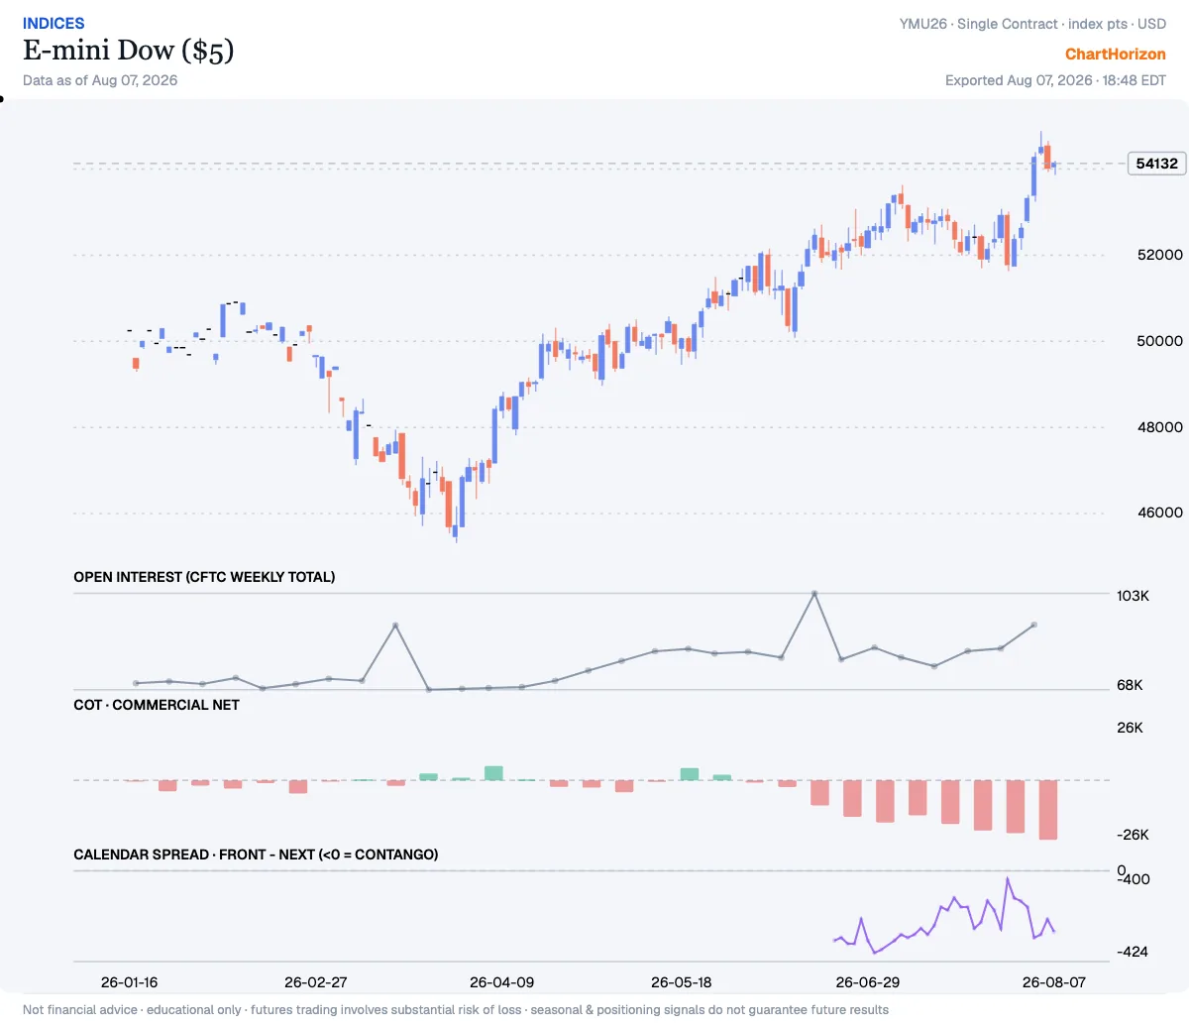The width and height of the screenshot is (1189, 1027).
Task: Click the 50000 price axis label
Action: [1159, 341]
